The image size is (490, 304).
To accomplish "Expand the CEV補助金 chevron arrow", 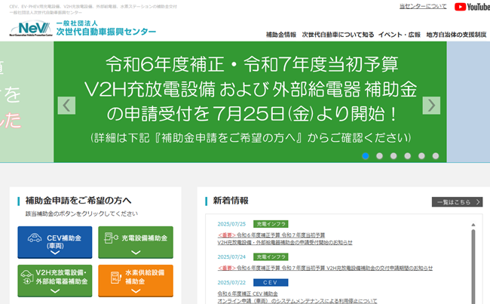I will pos(54,253).
